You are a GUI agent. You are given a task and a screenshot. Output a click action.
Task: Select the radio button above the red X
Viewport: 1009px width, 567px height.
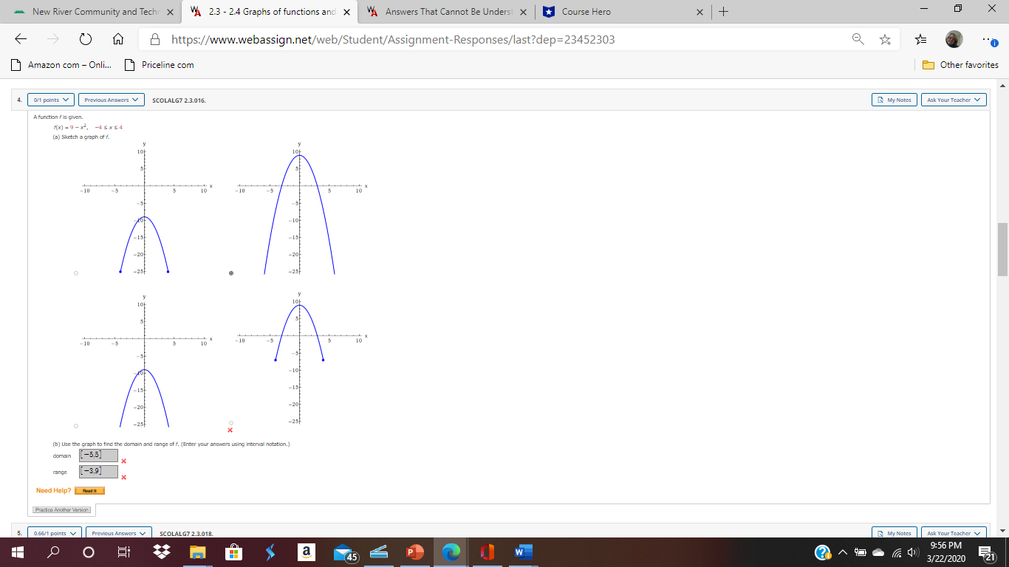pos(231,422)
